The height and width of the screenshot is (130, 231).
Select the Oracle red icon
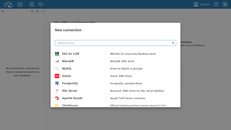[x=57, y=76]
